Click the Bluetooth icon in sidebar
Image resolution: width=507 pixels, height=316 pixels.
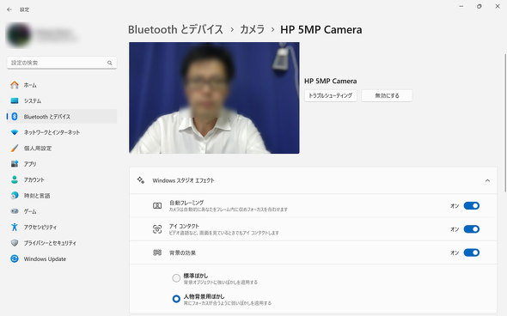tap(15, 117)
